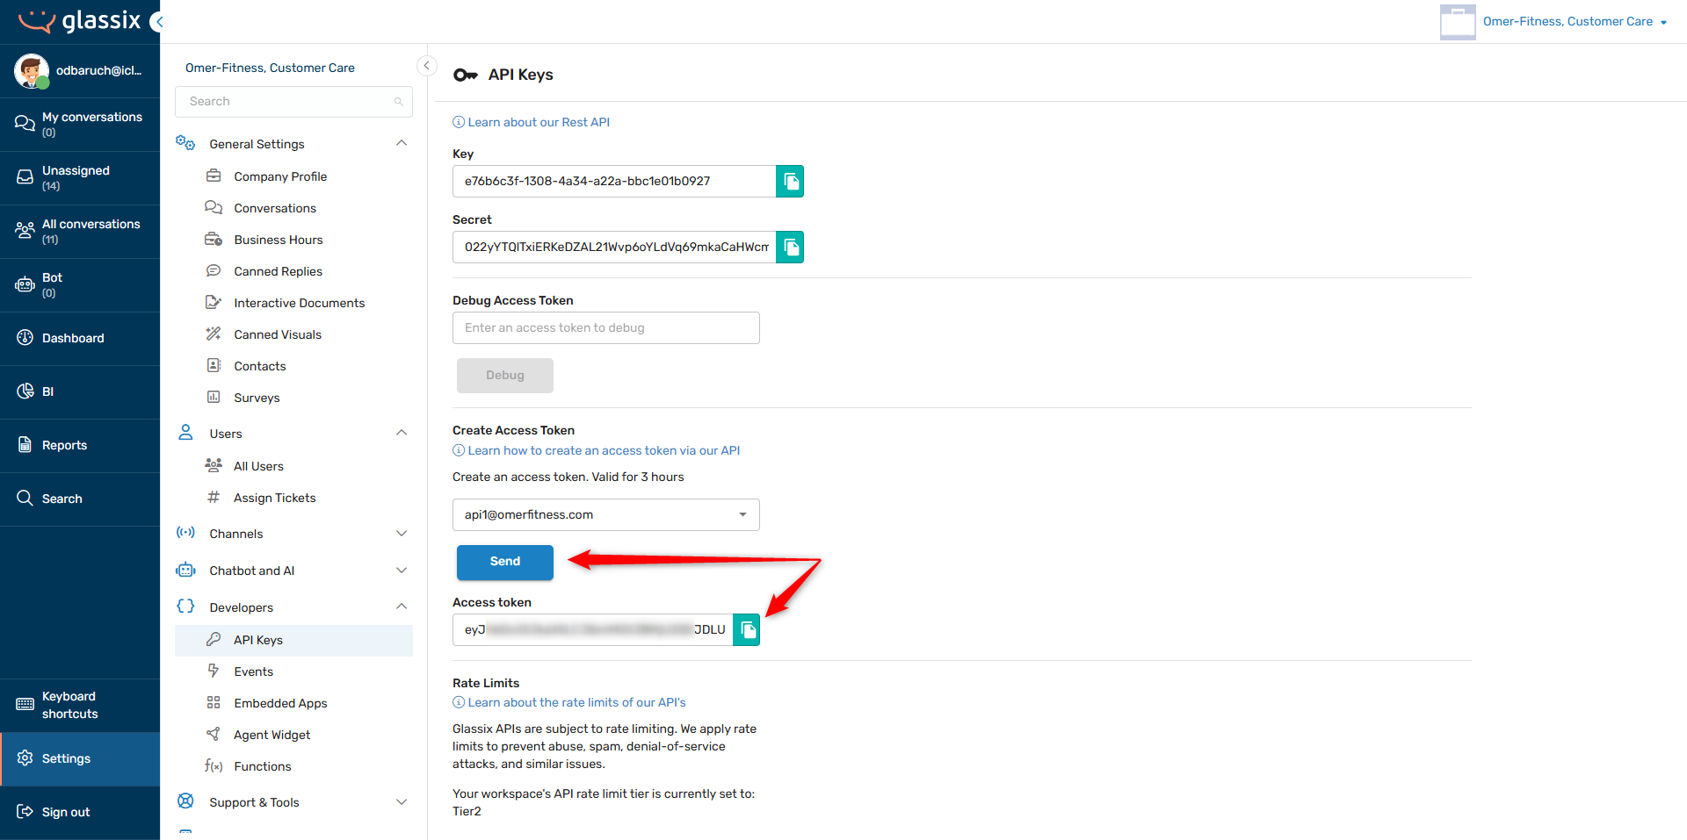Open Business Hours settings

[x=293, y=240]
